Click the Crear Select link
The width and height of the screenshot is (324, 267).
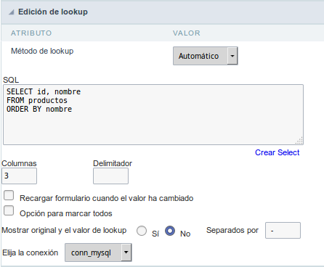pos(278,152)
